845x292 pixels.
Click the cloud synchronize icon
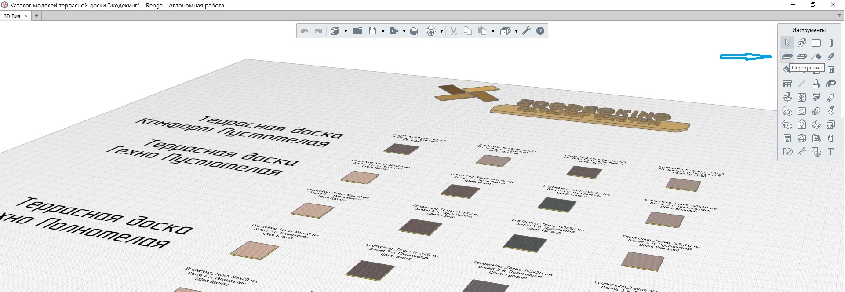coord(431,31)
